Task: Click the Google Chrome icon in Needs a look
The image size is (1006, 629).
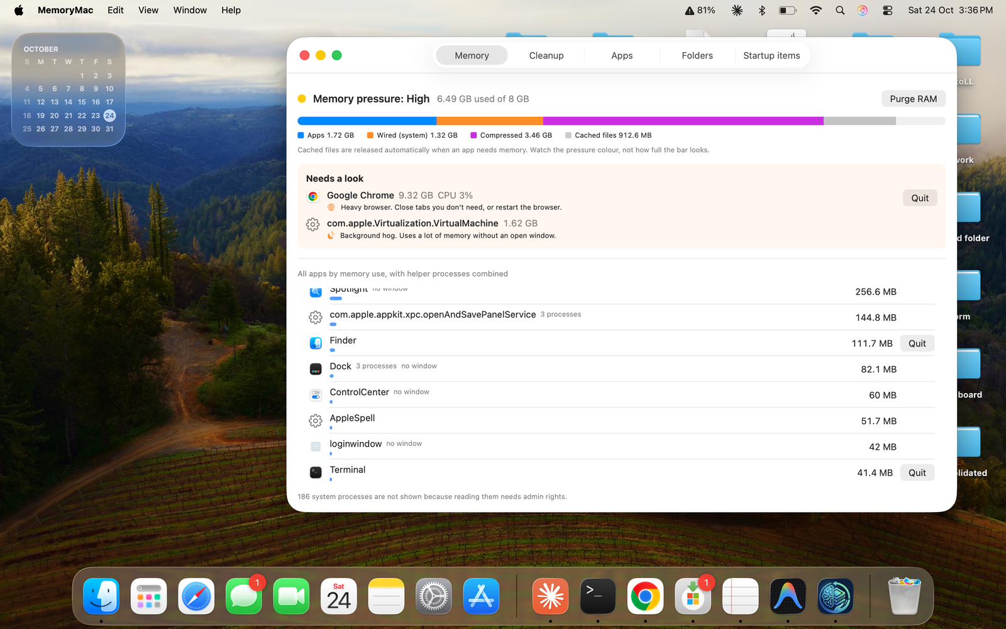Action: [x=312, y=196]
